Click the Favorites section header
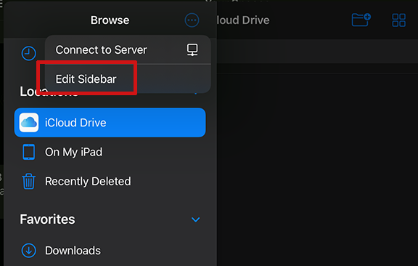Screen dimensions: 418x266 coord(47,219)
